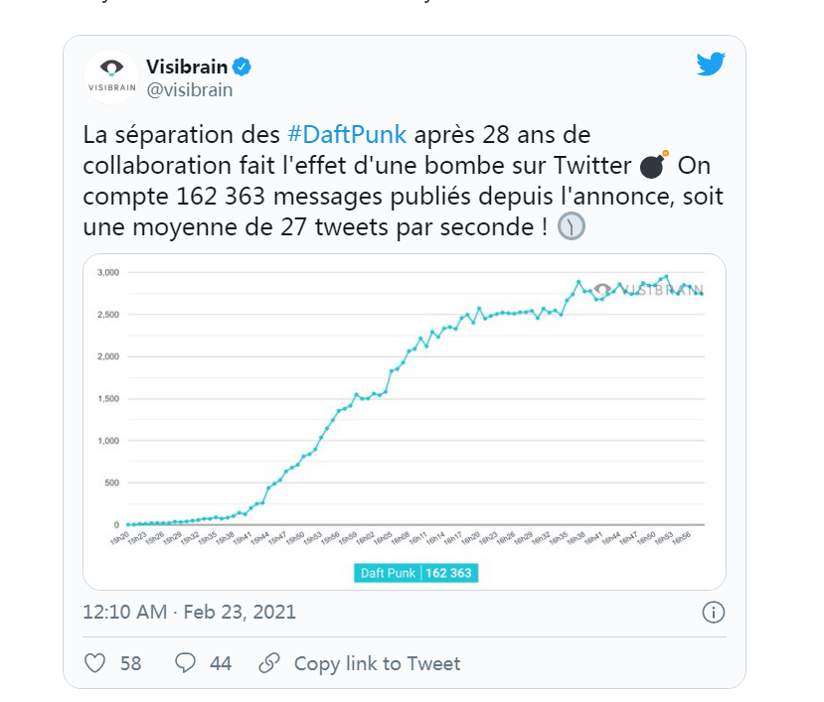Click the blue verified badge

click(242, 67)
